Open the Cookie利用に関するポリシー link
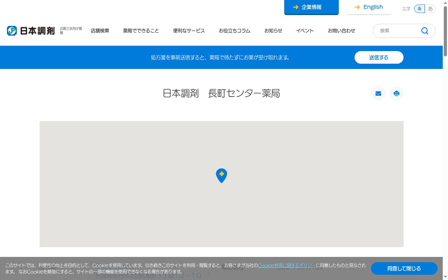 pyautogui.click(x=287, y=265)
